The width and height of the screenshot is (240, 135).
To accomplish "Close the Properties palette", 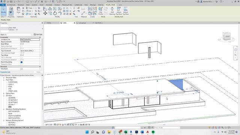I will pyautogui.click(x=42, y=23).
